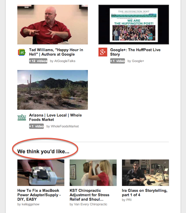Expand the '+1 video' badge by WholeFoodsMarket
Image resolution: width=186 pixels, height=213 pixels.
(x=36, y=126)
